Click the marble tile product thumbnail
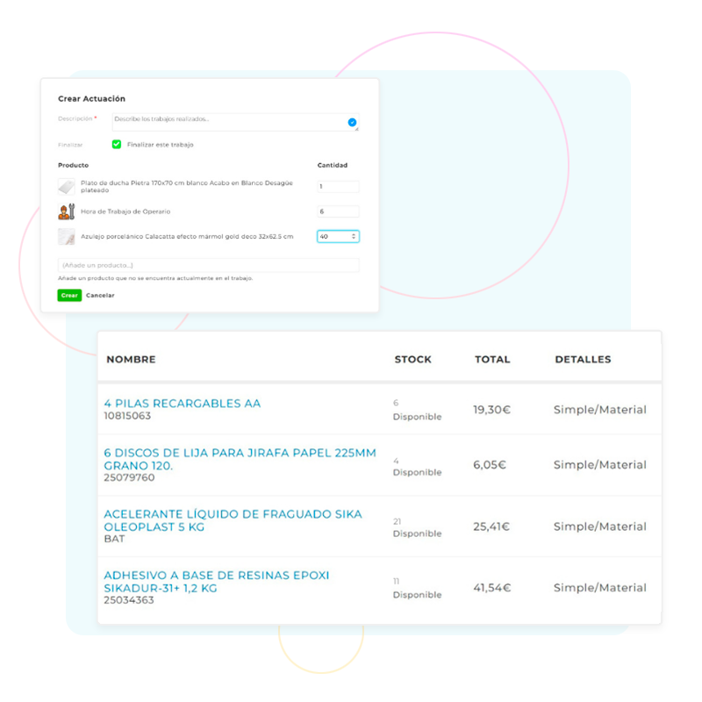The height and width of the screenshot is (702, 702). [67, 237]
